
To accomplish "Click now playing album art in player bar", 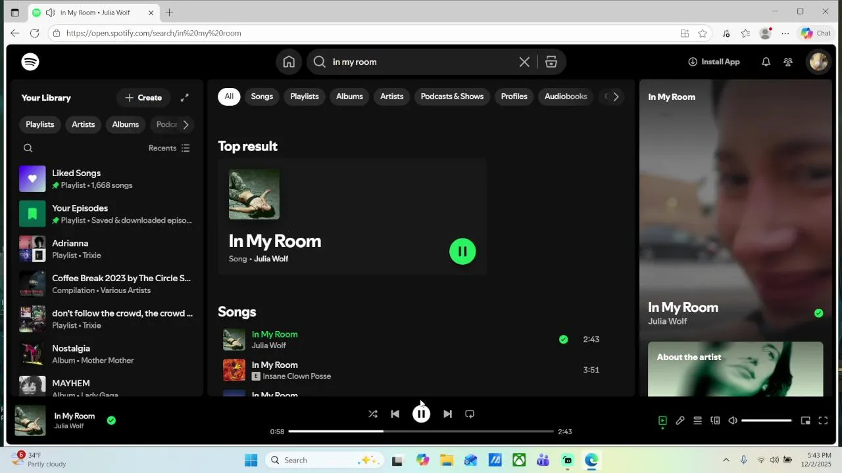I will tap(30, 420).
